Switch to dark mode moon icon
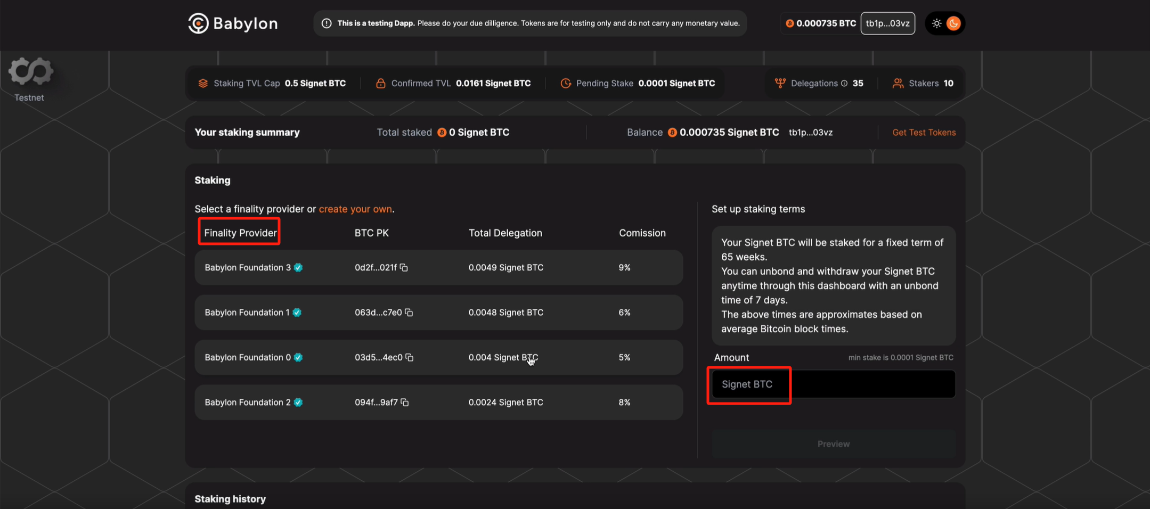The height and width of the screenshot is (509, 1150). click(x=953, y=23)
